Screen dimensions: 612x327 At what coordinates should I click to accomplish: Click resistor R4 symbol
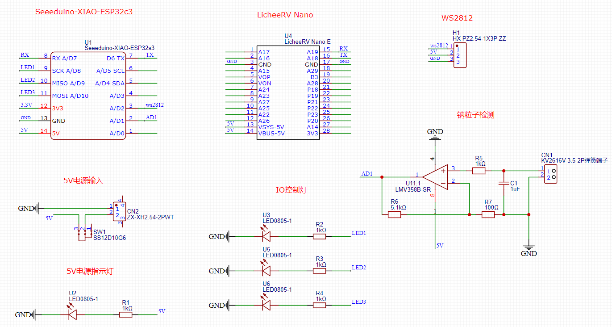coord(320,305)
